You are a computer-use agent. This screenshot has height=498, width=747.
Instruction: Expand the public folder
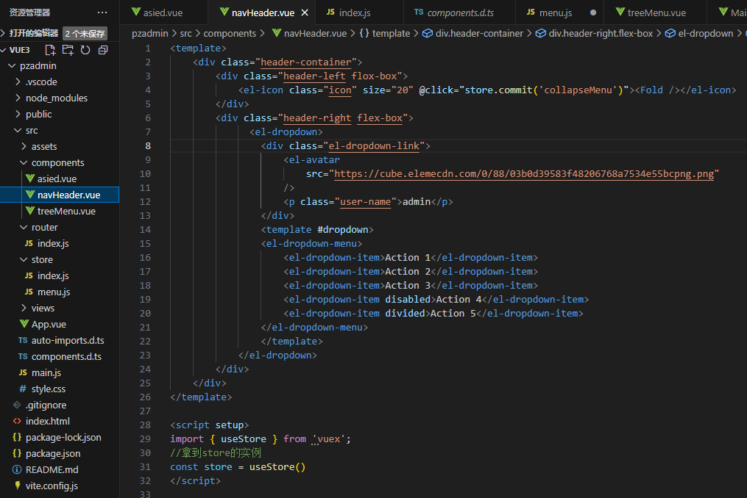click(18, 114)
